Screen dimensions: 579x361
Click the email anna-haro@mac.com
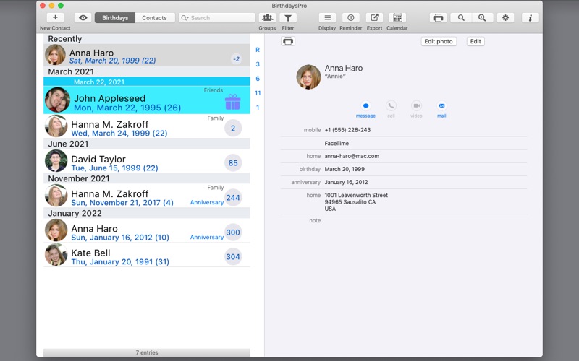(x=352, y=156)
